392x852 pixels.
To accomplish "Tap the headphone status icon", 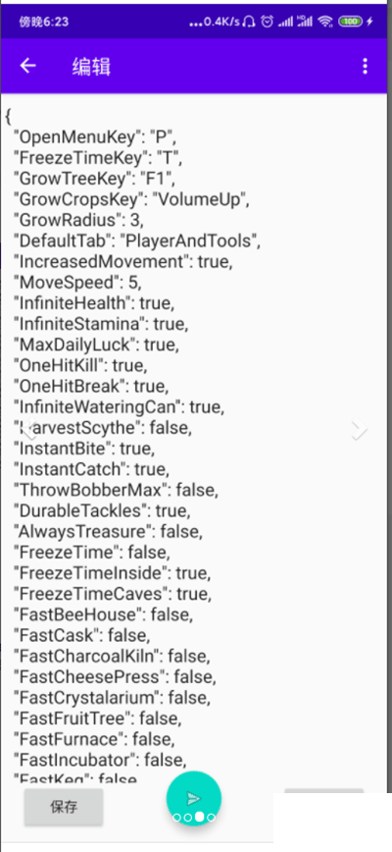I will click(x=249, y=22).
